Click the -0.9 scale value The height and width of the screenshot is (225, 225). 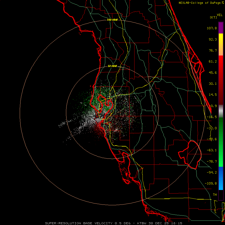tap(213, 106)
